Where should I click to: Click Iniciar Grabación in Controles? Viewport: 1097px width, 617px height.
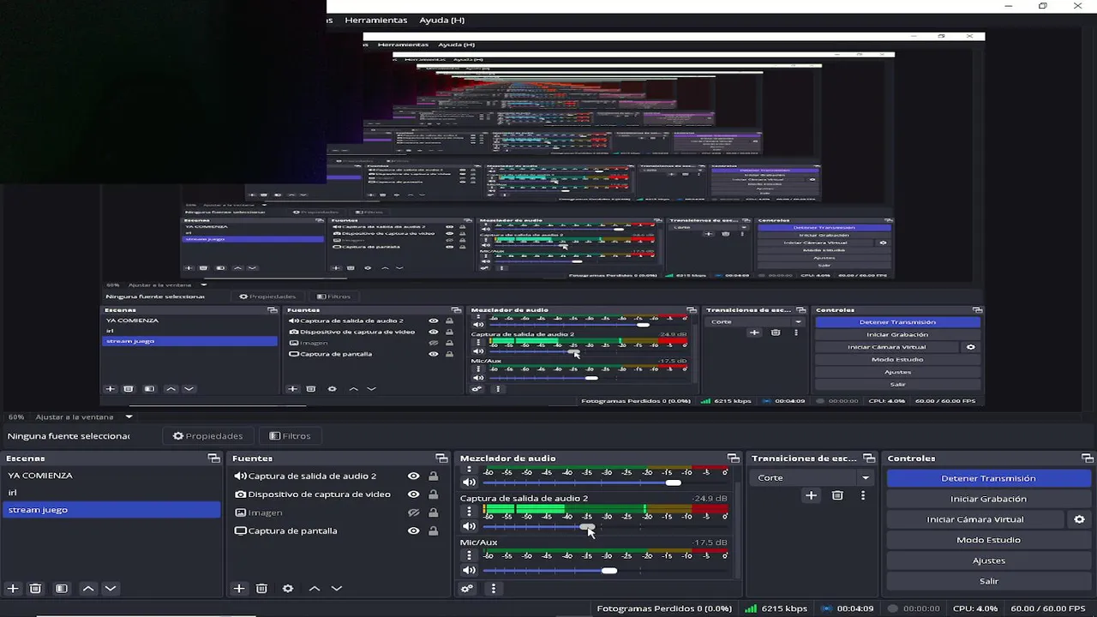click(x=988, y=499)
